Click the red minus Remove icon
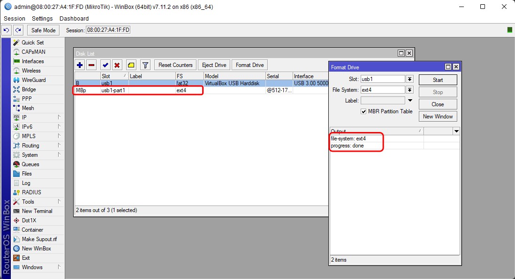Image resolution: width=515 pixels, height=279 pixels. pos(91,65)
